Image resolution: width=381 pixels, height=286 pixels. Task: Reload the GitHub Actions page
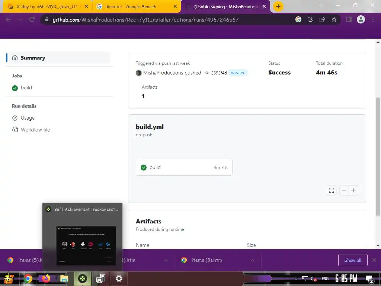pyautogui.click(x=32, y=20)
